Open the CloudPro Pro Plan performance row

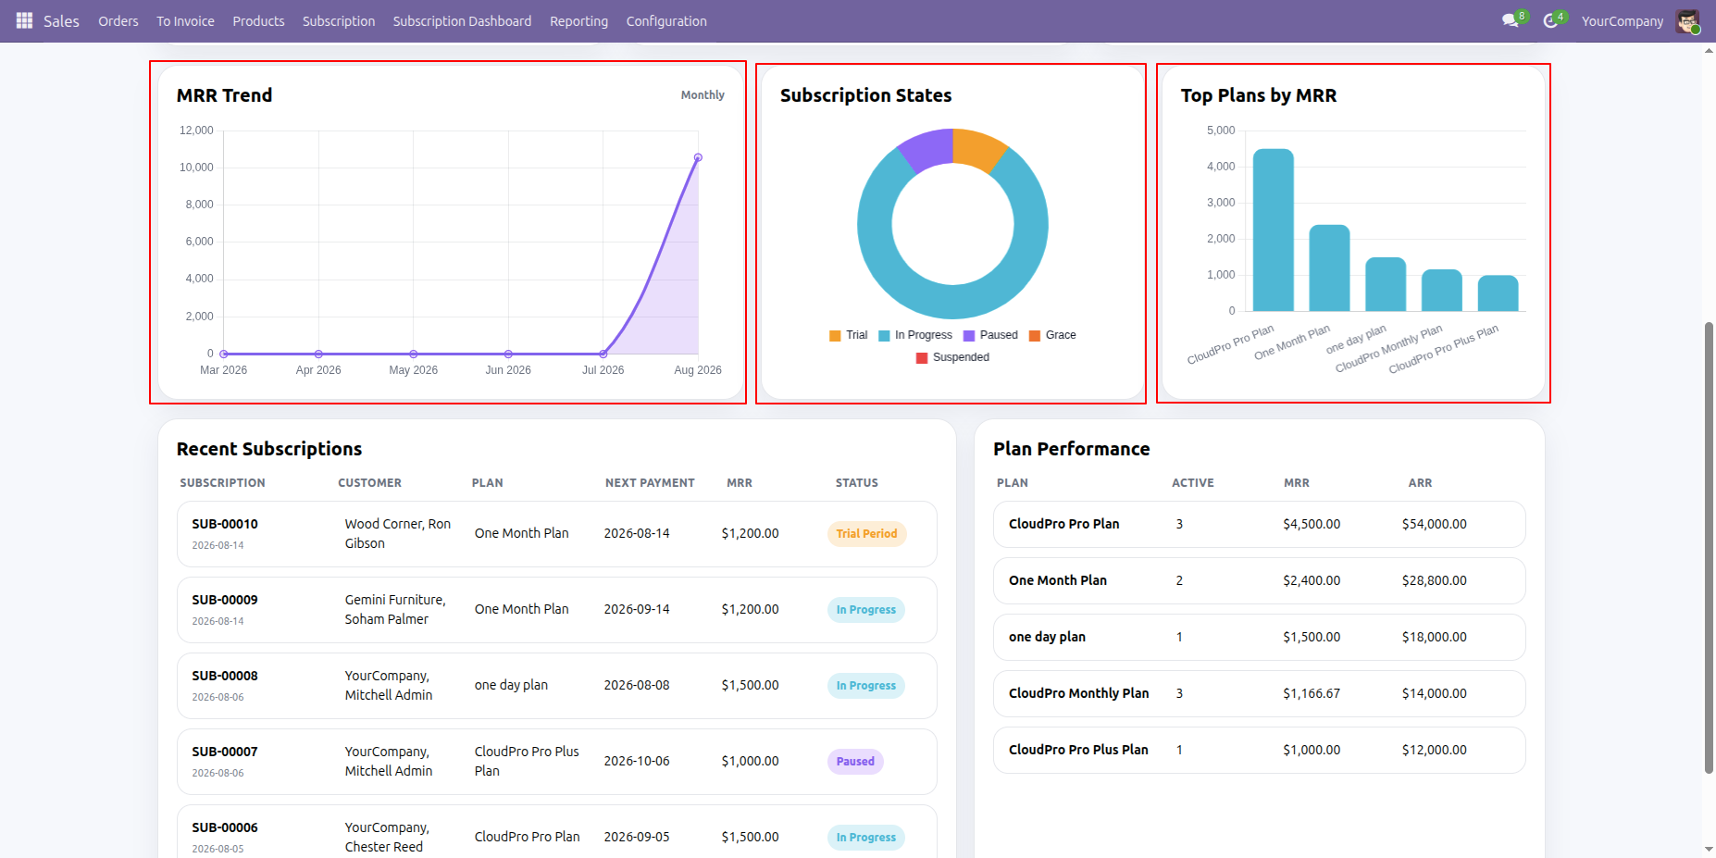(x=1259, y=524)
